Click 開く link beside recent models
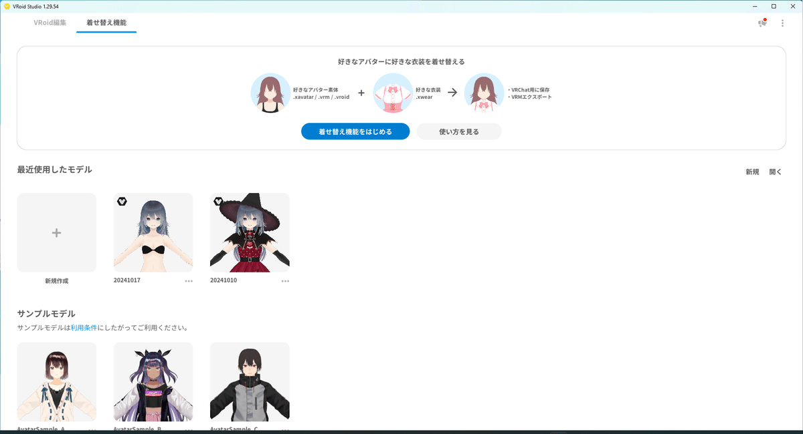This screenshot has width=803, height=434. click(776, 172)
